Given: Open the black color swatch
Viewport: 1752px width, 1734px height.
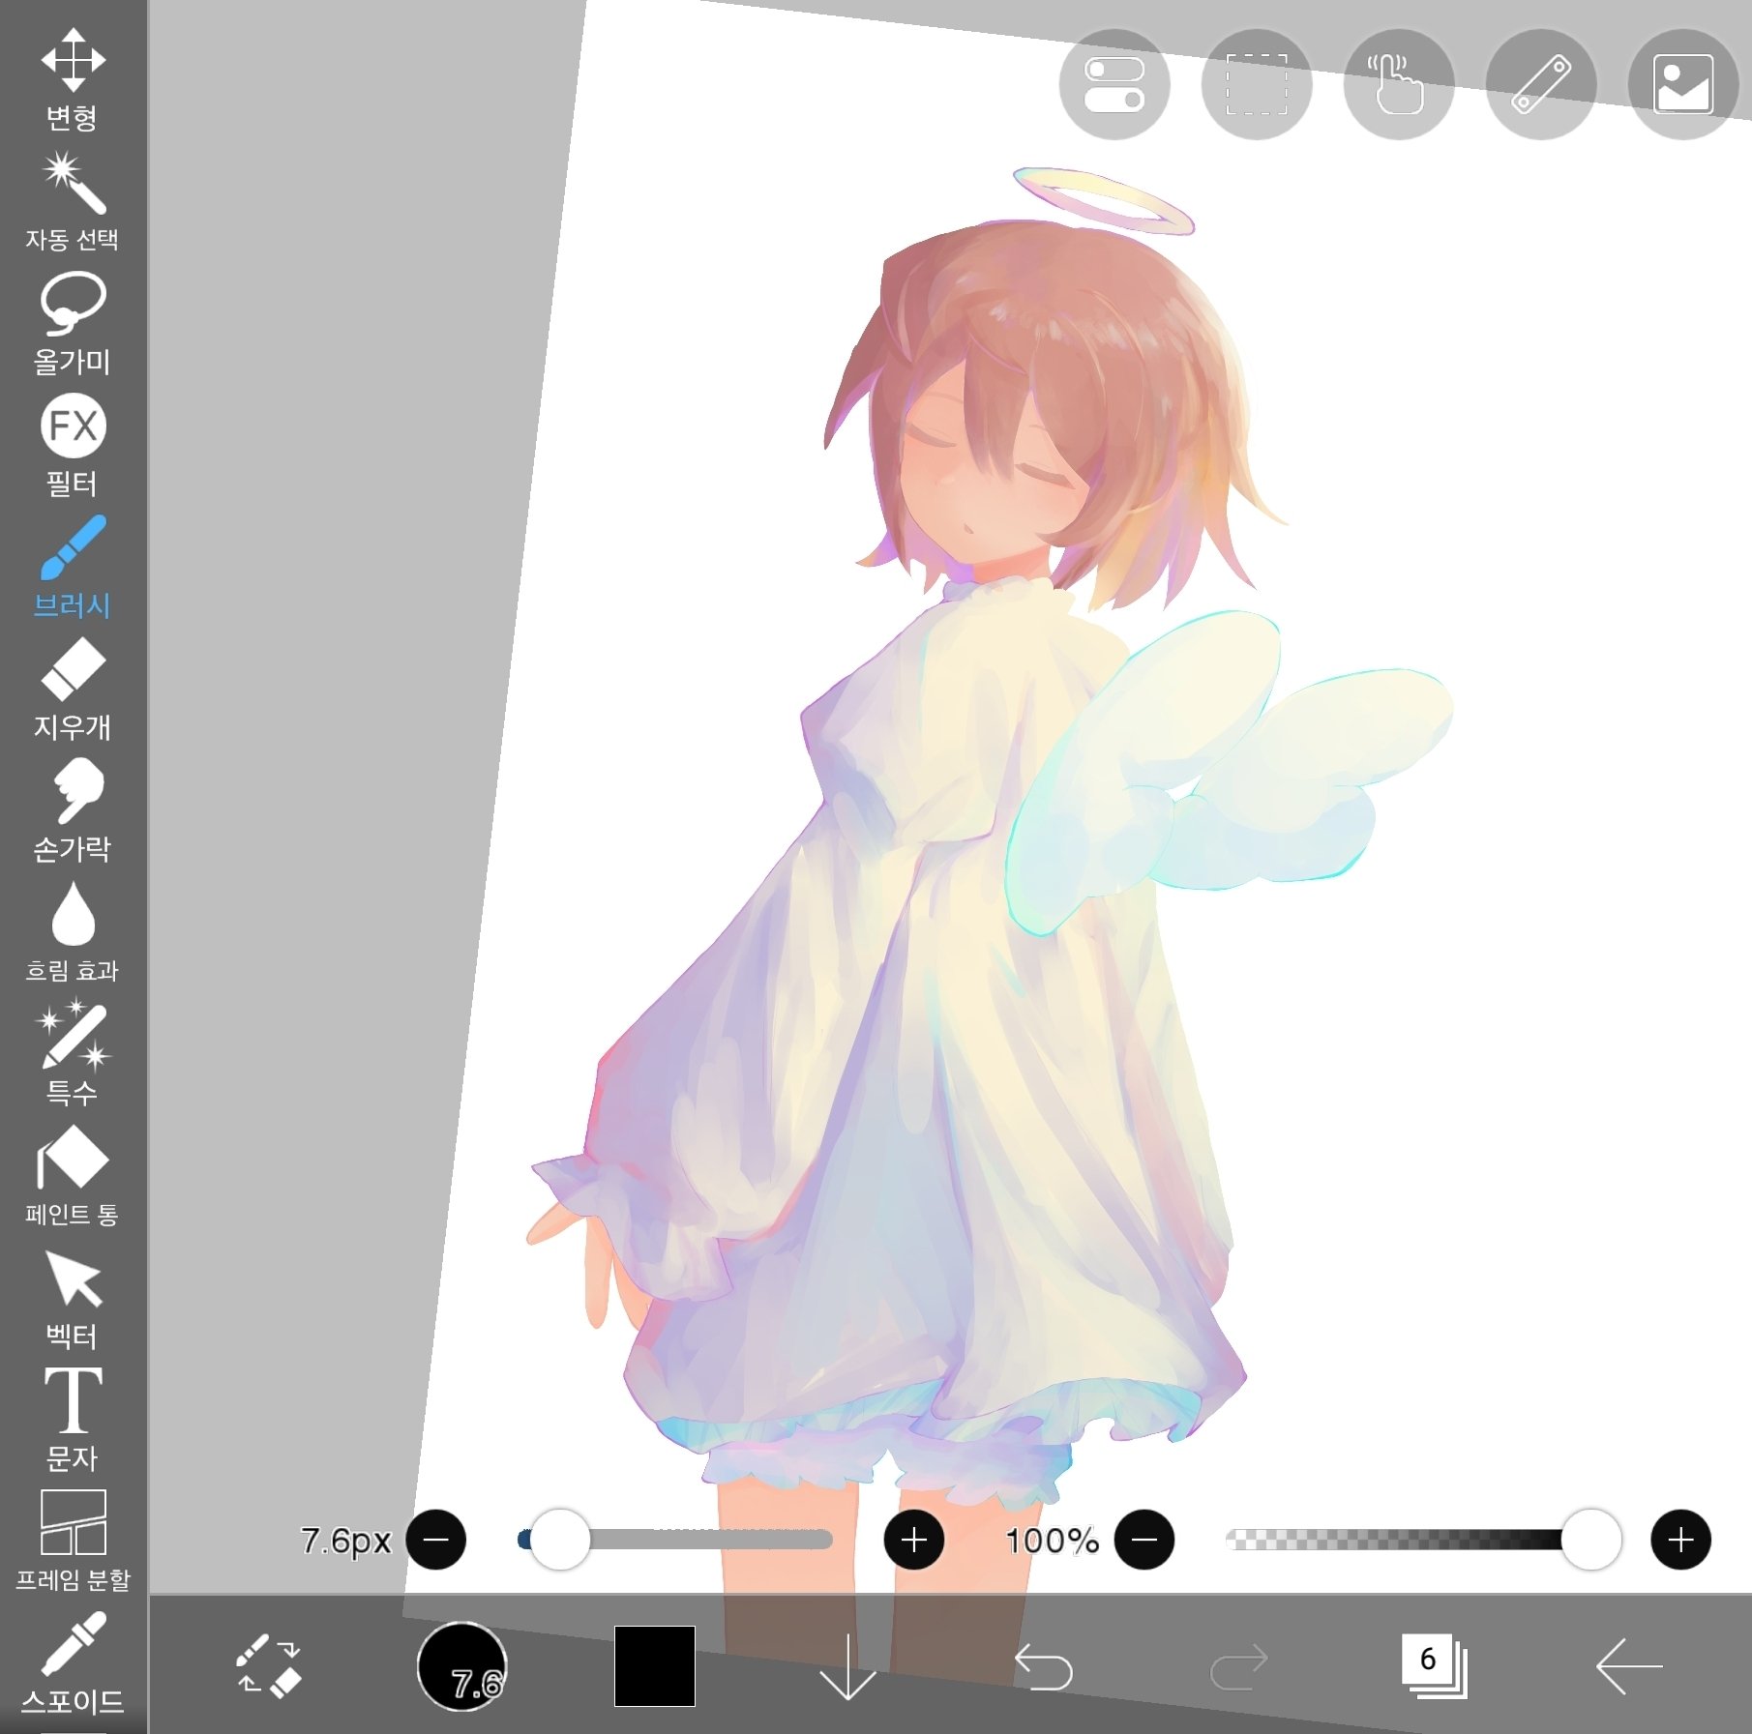Looking at the screenshot, I should click(x=655, y=1666).
